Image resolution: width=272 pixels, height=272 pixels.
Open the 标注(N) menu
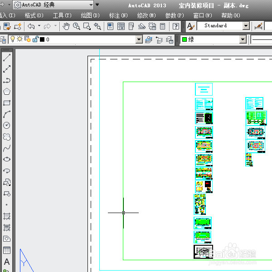[118, 15]
